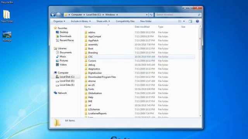Image resolution: width=248 pixels, height=139 pixels.
Task: Open the Documents library
Action: click(x=65, y=53)
